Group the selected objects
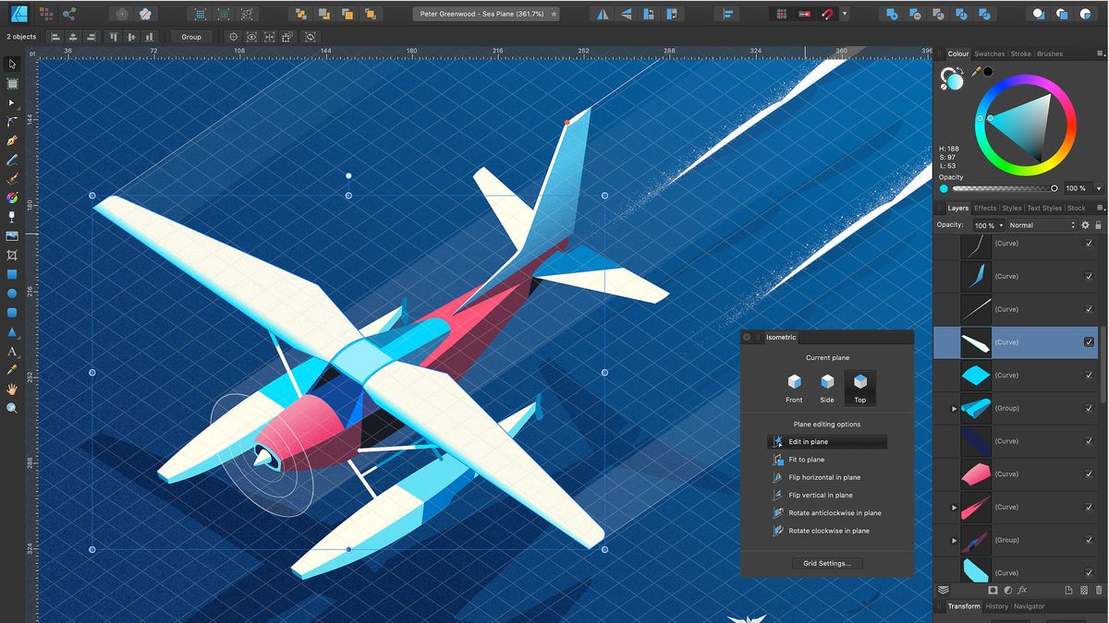1109x623 pixels. pyautogui.click(x=190, y=37)
